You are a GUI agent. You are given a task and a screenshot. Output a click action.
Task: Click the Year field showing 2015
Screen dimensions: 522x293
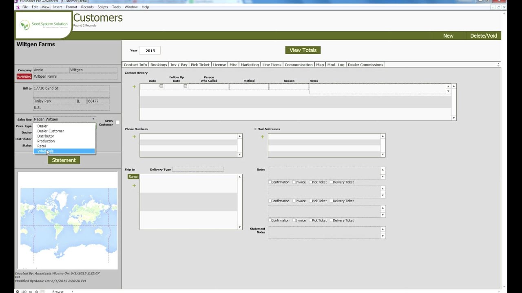coord(150,50)
